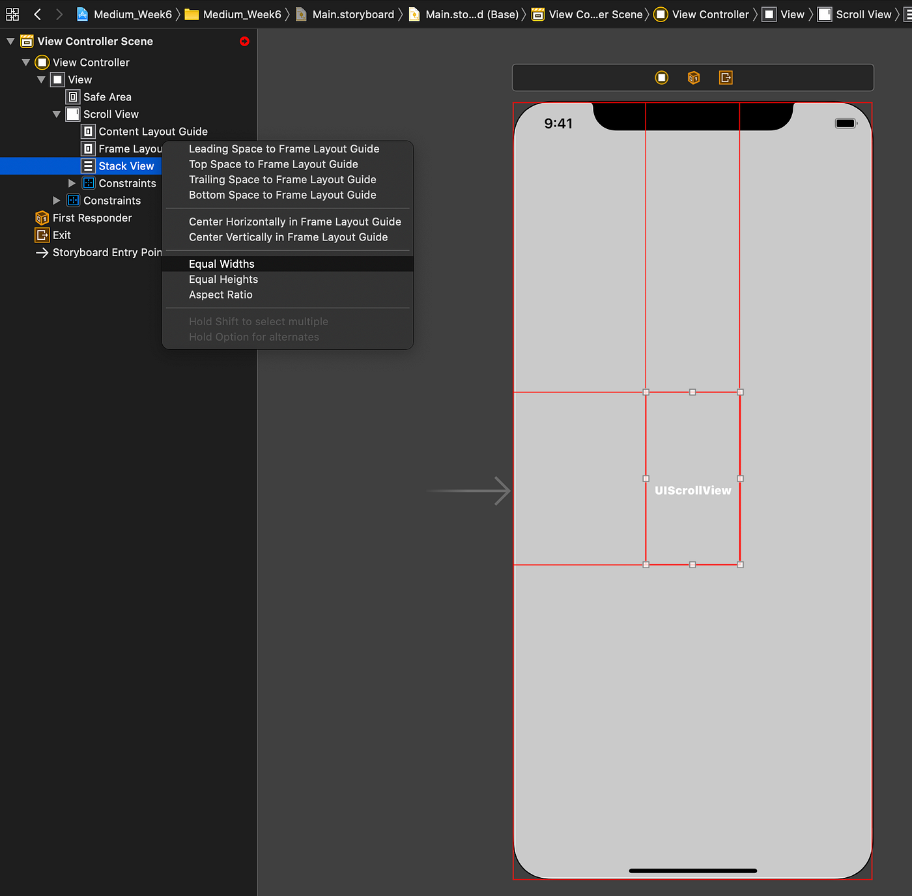Click the UIScrollView label on the canvas
Image resolution: width=912 pixels, height=896 pixels.
point(692,489)
